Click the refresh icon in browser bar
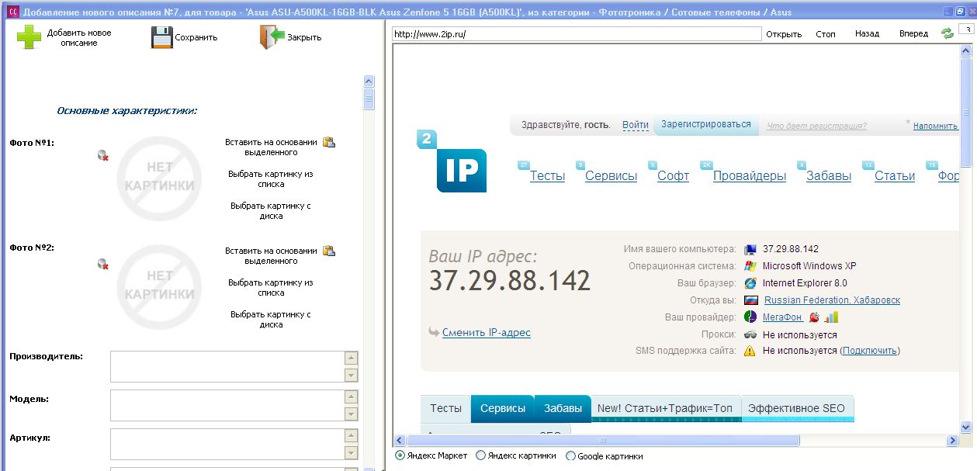 click(x=947, y=33)
